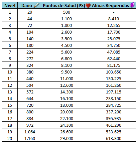138x144 pixels.
Task: Select souls value 8.410
Action: tap(114, 19)
